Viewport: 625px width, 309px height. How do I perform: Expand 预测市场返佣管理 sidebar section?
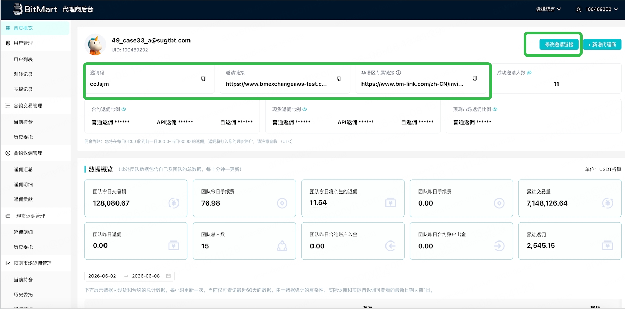tap(35, 263)
